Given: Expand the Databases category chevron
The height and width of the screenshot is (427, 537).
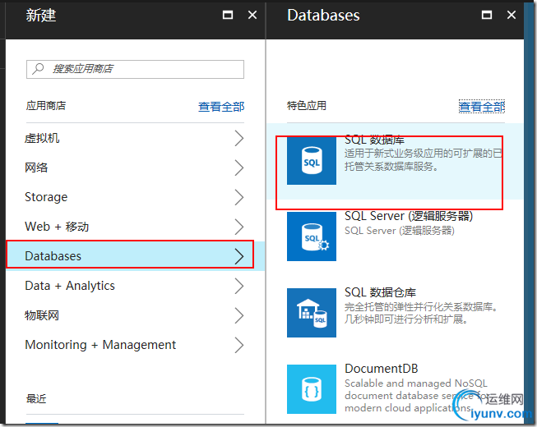Looking at the screenshot, I should (239, 256).
